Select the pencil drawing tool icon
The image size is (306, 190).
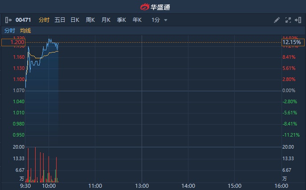[x=277, y=20]
